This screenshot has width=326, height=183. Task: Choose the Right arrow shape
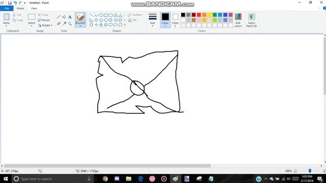pyautogui.click(x=111, y=20)
